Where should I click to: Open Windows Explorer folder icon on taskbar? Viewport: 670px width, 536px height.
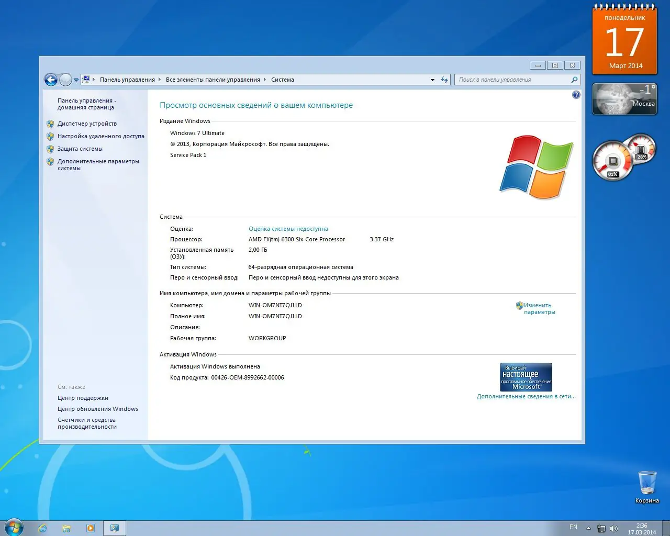(66, 528)
